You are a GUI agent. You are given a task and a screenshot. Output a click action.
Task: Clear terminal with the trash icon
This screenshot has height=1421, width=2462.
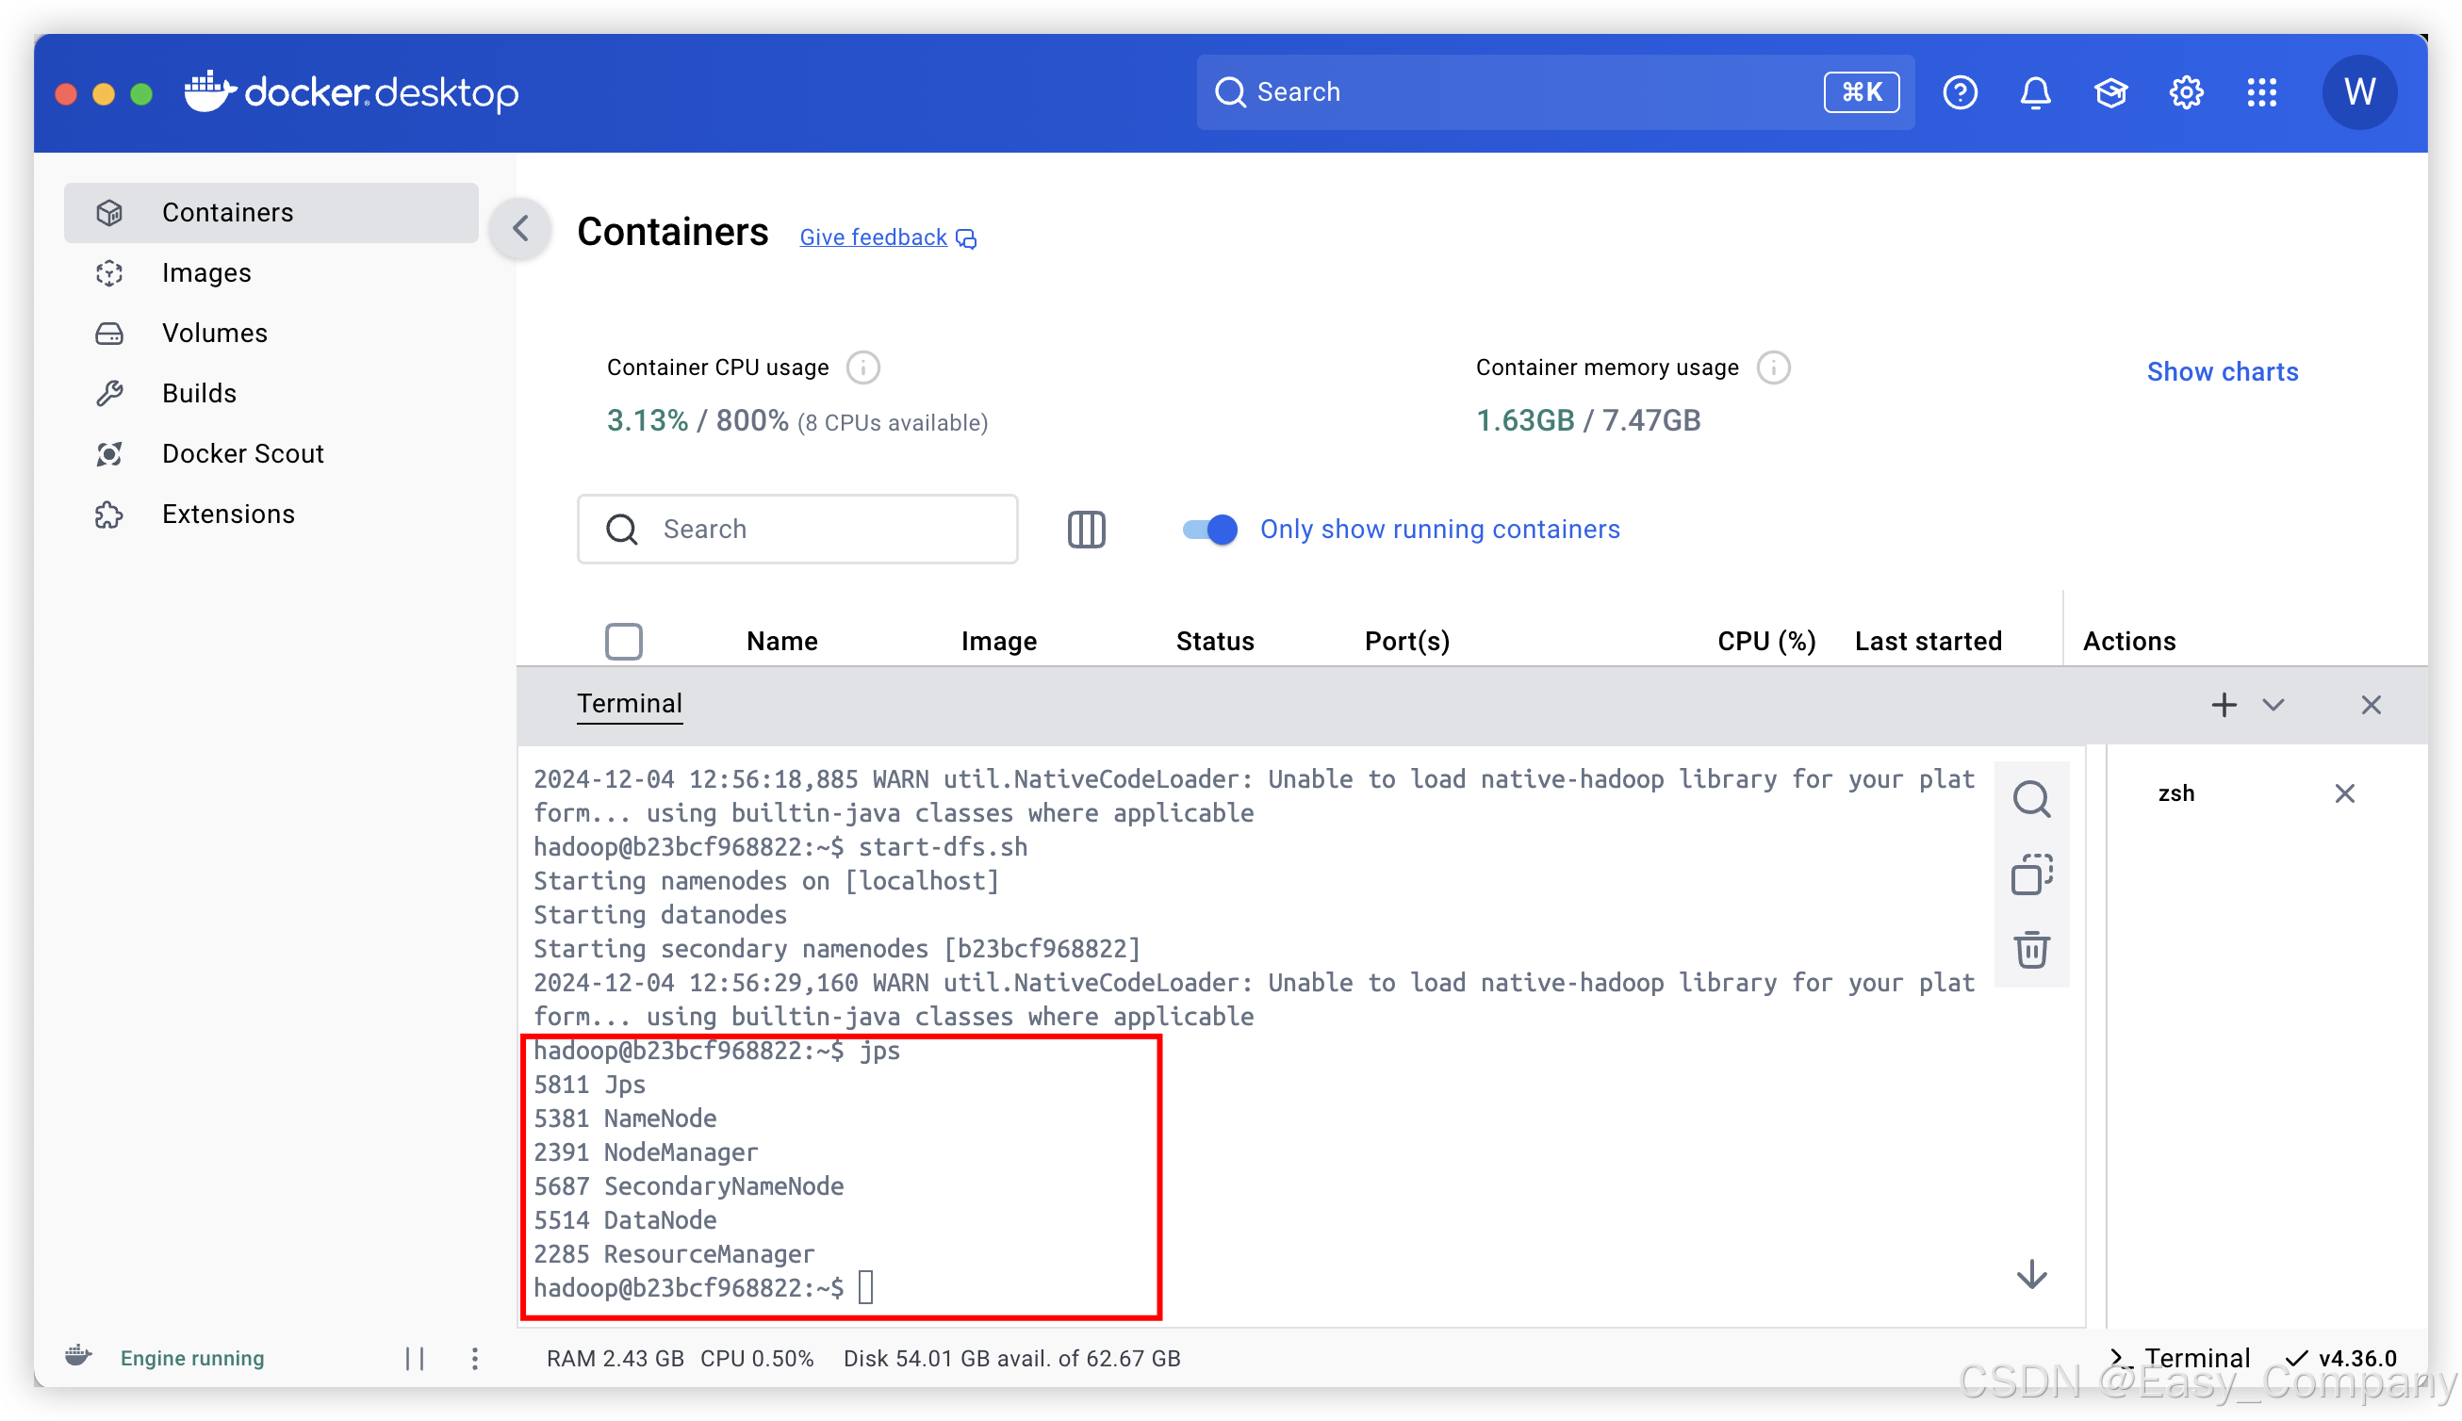[x=2031, y=949]
